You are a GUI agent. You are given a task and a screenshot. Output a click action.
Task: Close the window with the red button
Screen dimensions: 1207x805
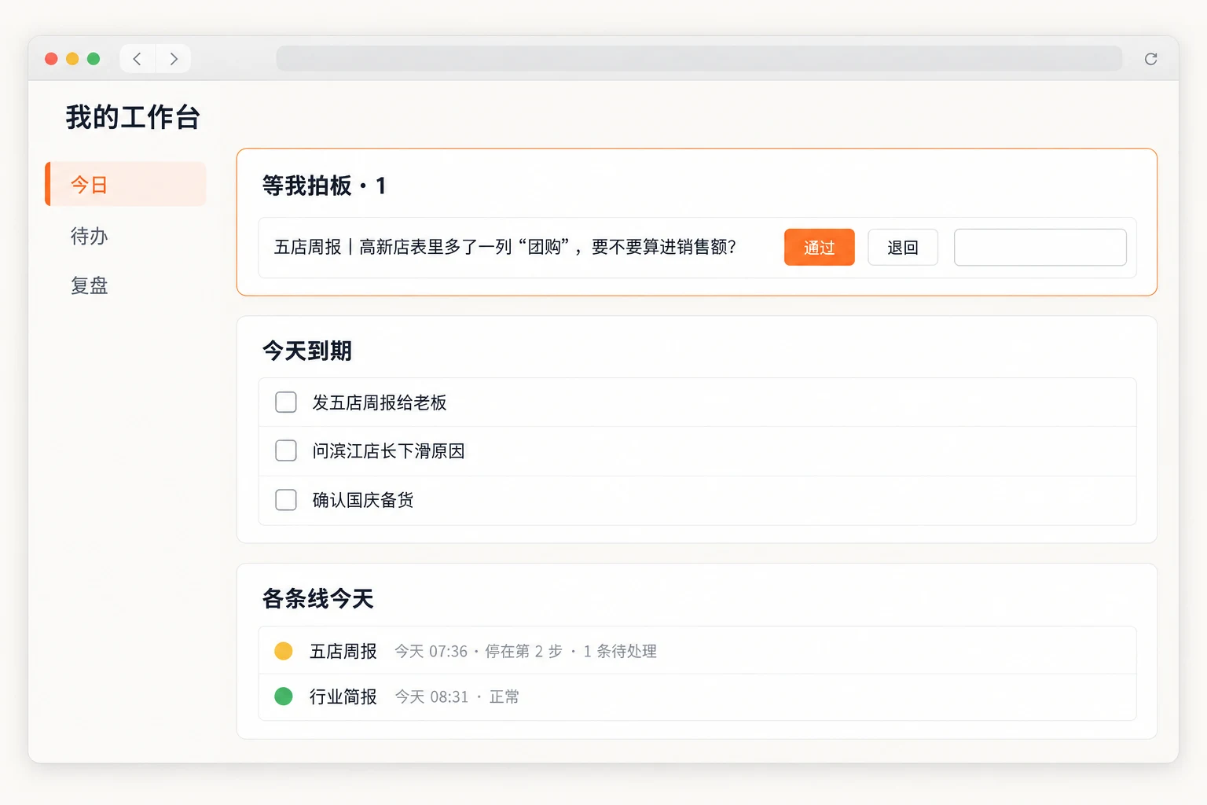point(51,59)
